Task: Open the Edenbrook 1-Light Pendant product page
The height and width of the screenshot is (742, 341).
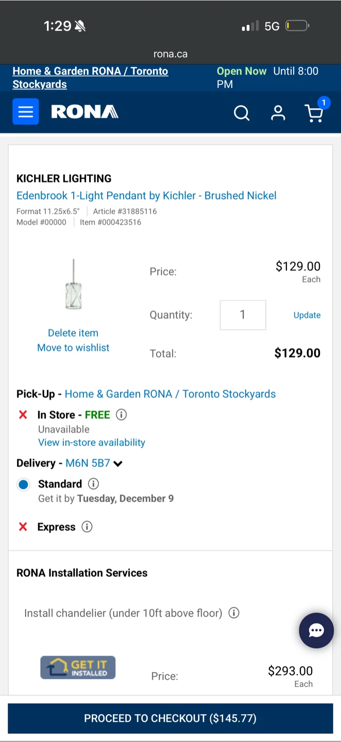Action: pyautogui.click(x=146, y=195)
